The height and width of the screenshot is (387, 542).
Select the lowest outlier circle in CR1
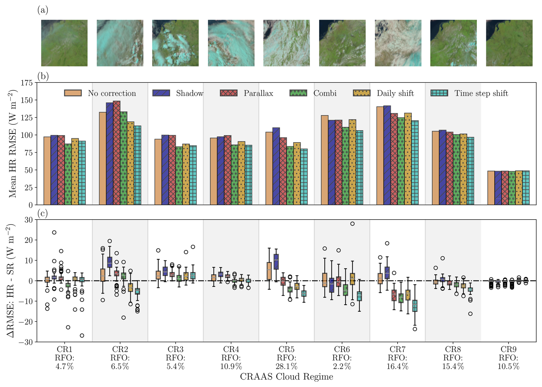(82, 335)
